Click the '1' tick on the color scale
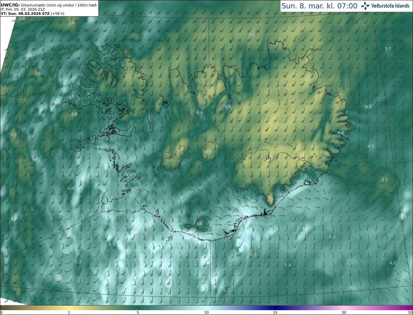Image resolution: width=413 pixels, height=315 pixels. (69, 312)
